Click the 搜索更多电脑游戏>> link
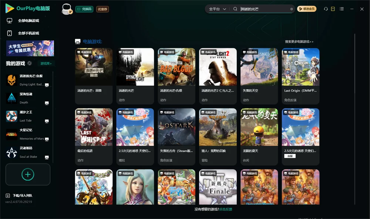Screen dimensions: 370x219 pos(299,41)
